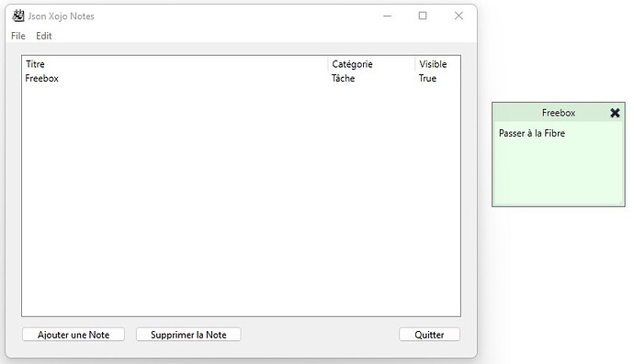The width and height of the screenshot is (634, 364).
Task: Click the Tâche category cell
Action: click(x=344, y=78)
